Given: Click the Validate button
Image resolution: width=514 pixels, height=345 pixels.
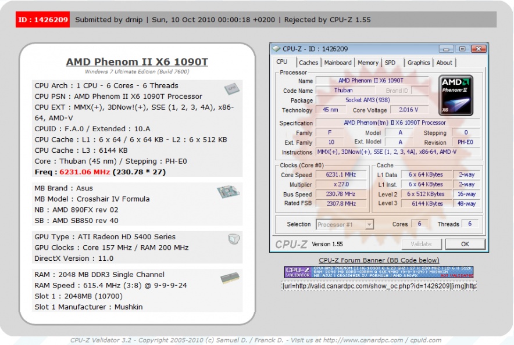Looking at the screenshot, I should (x=421, y=244).
